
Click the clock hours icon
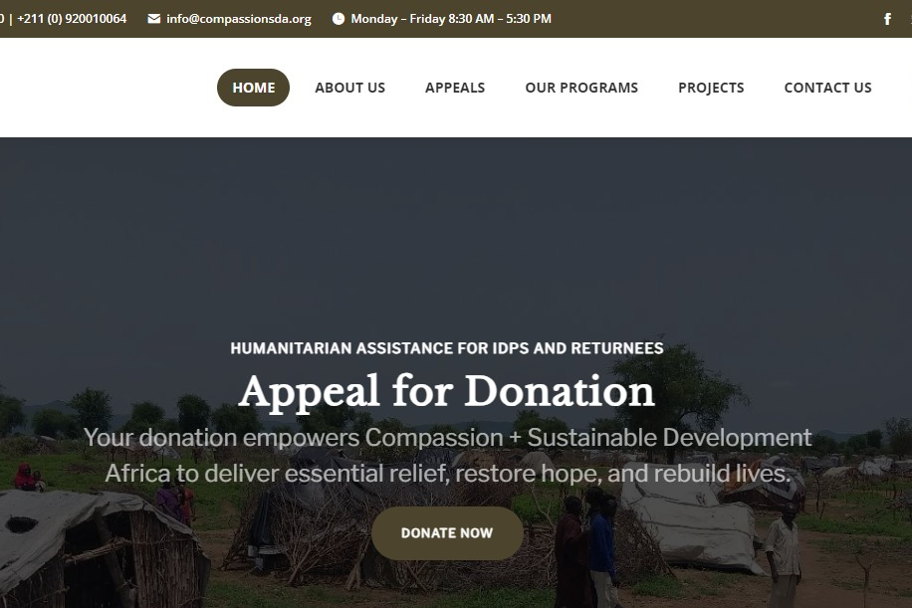(338, 19)
